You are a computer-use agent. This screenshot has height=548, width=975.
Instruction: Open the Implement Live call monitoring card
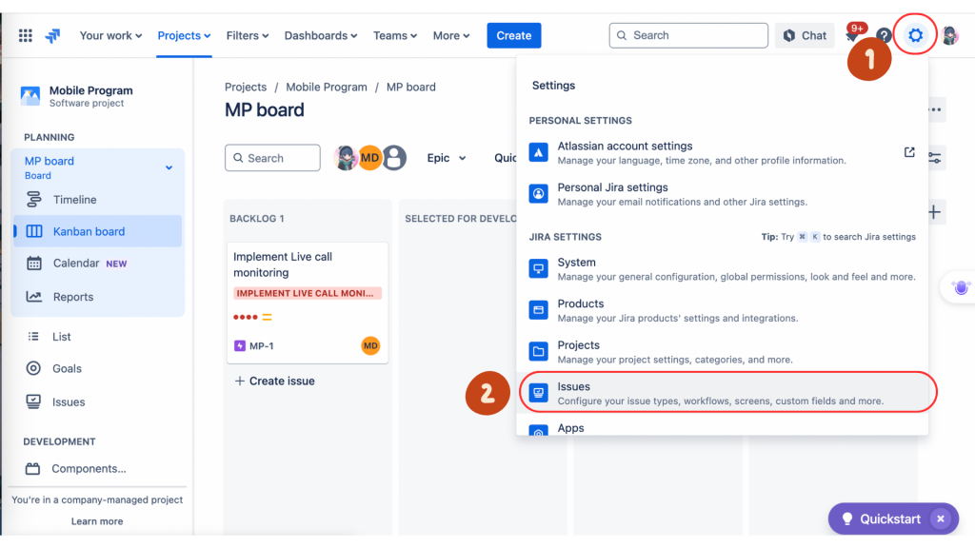[308, 303]
